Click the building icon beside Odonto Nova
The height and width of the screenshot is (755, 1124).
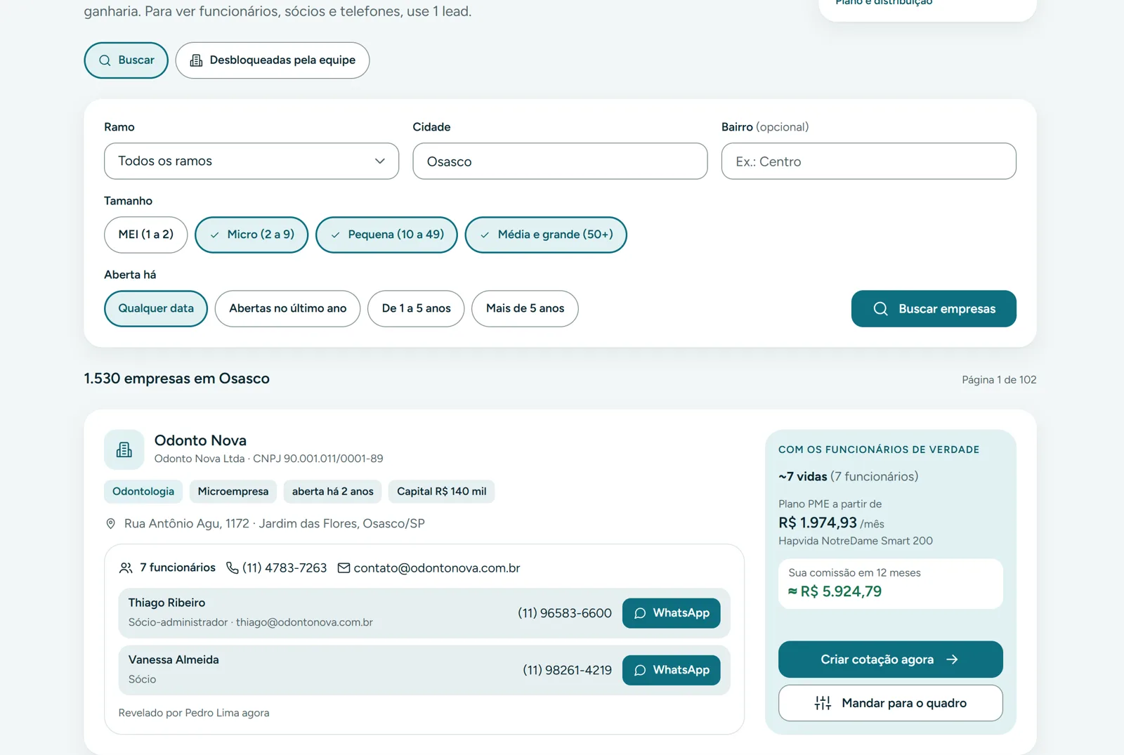click(x=124, y=449)
